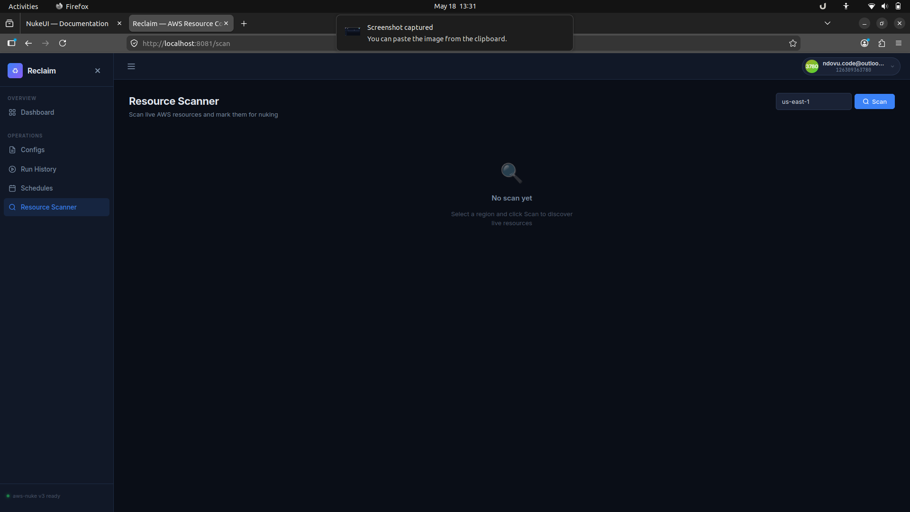Switch to NukeUI — Documentation tab
Image resolution: width=910 pixels, height=512 pixels.
67,24
